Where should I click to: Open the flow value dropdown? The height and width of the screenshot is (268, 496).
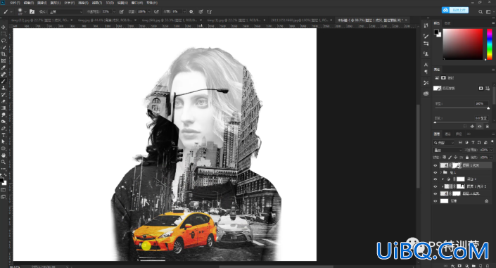pyautogui.click(x=148, y=12)
